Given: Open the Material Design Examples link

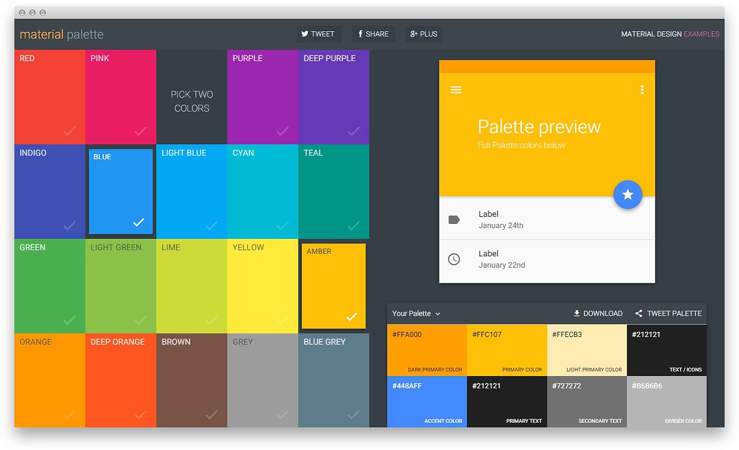Looking at the screenshot, I should (x=670, y=34).
